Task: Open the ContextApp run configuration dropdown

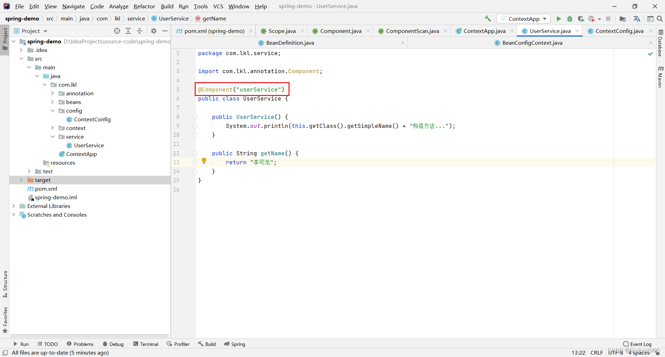Action: (523, 19)
